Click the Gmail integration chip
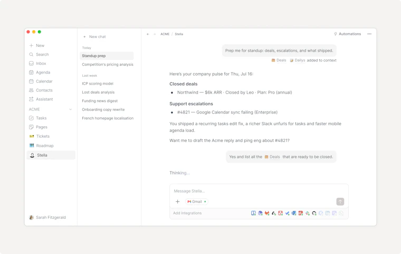The width and height of the screenshot is (401, 254). [196, 202]
